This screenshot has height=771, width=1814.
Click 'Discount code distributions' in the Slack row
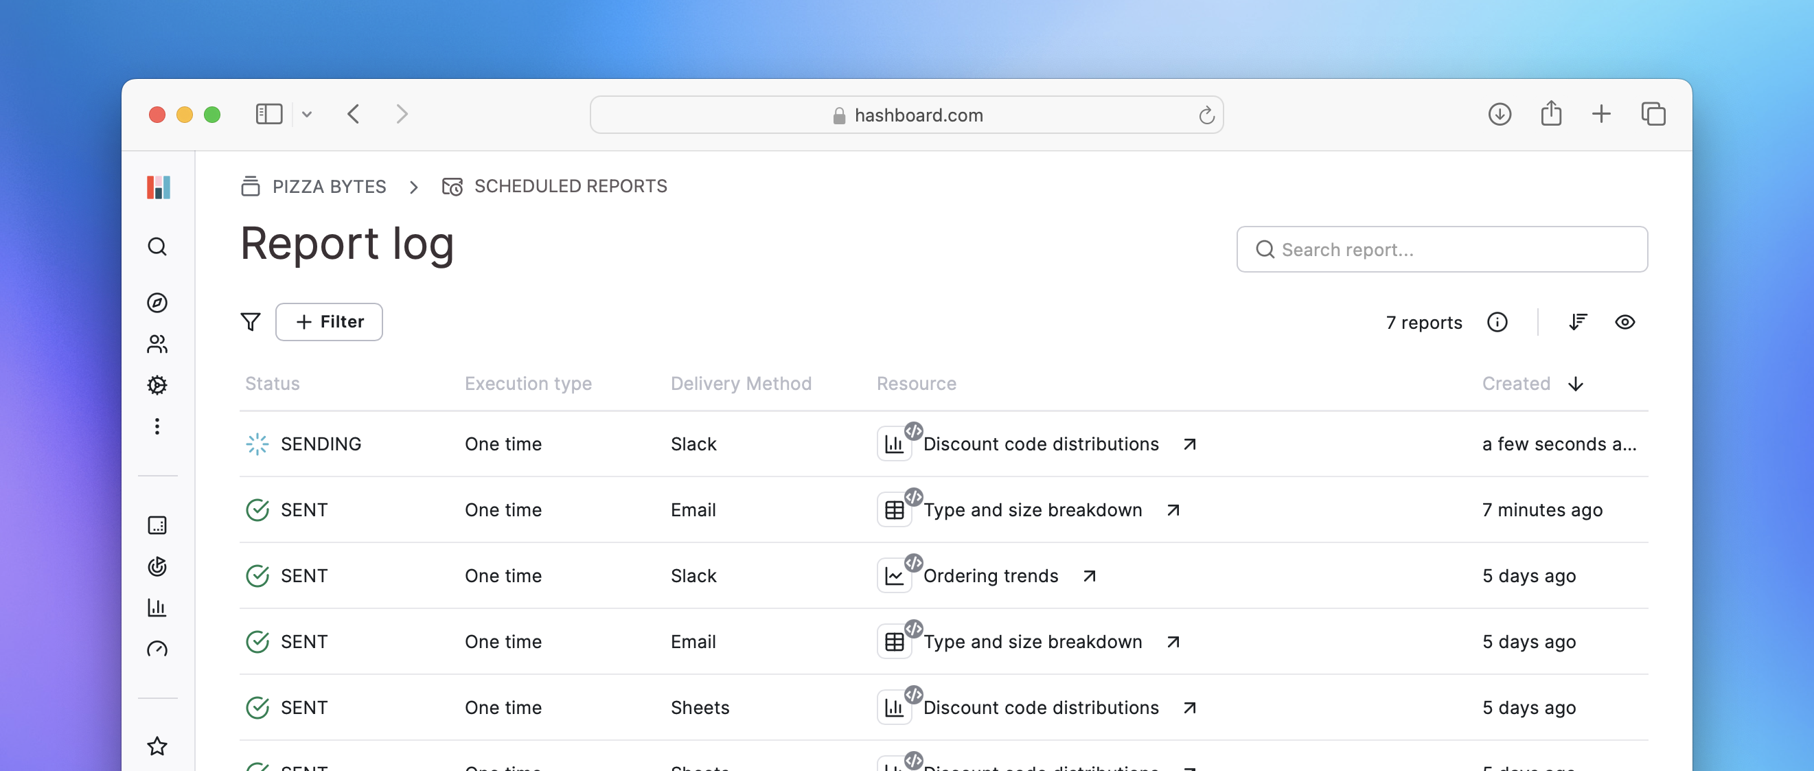1041,444
